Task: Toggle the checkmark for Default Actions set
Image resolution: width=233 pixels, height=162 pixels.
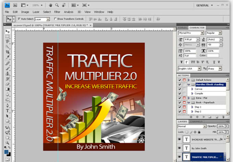Action: pyautogui.click(x=180, y=80)
